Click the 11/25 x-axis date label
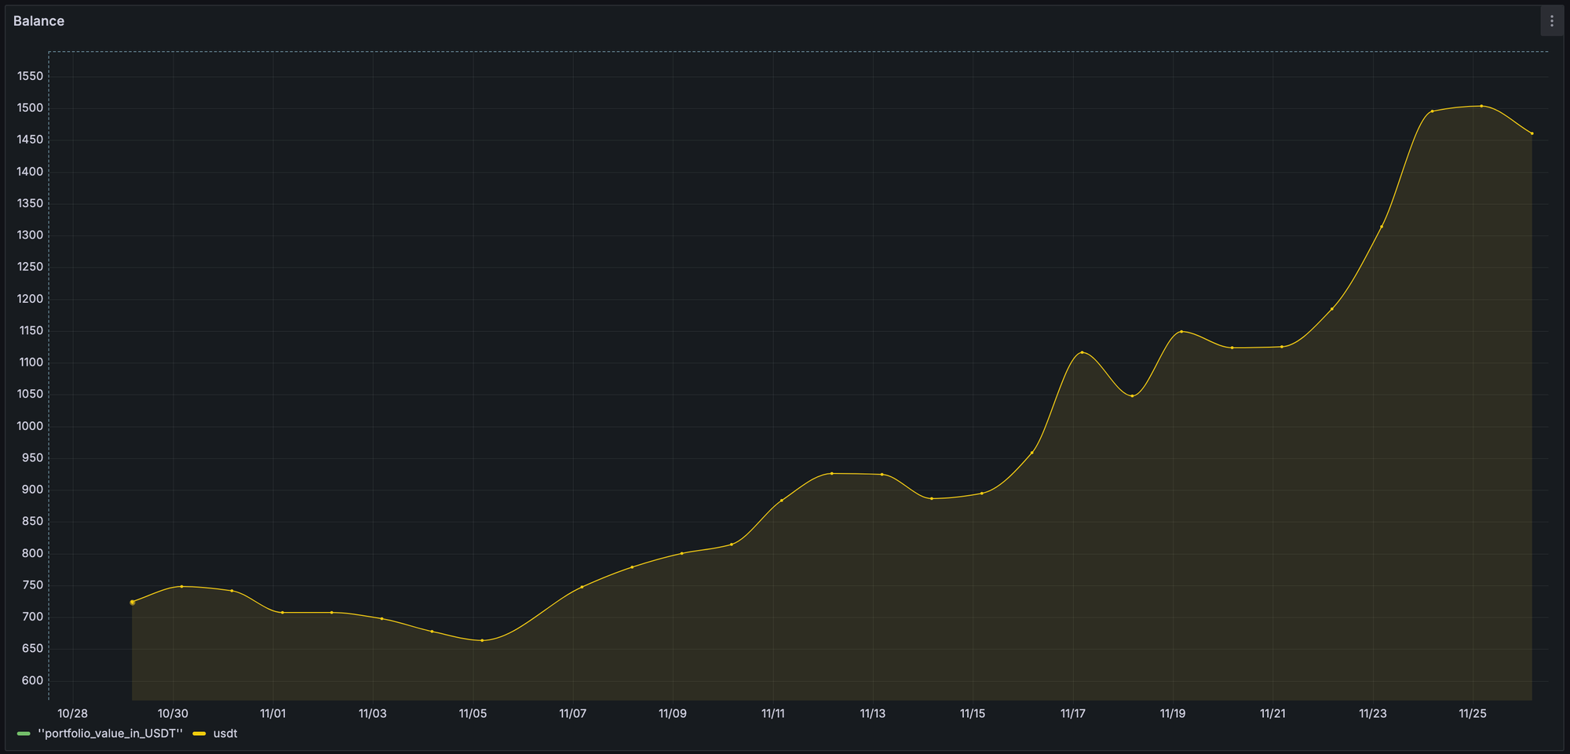Screen dimensions: 1570x754 (x=1473, y=714)
